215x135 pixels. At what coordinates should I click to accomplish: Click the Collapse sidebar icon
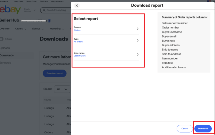point(2,39)
